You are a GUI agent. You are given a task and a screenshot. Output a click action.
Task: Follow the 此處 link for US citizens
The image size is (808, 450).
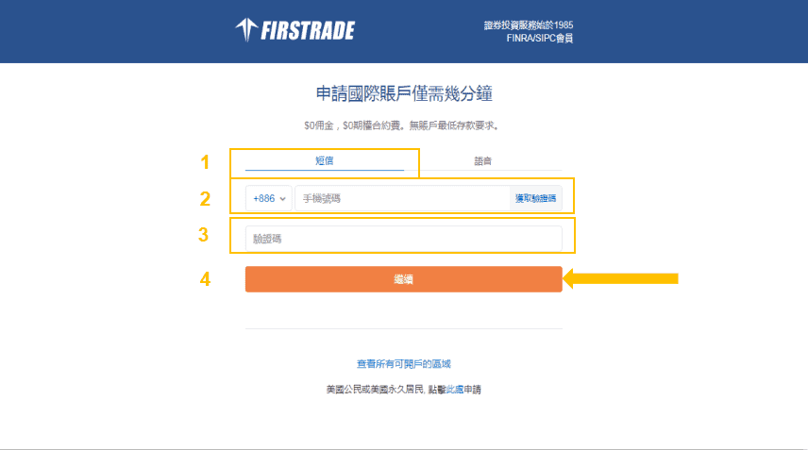tap(455, 390)
